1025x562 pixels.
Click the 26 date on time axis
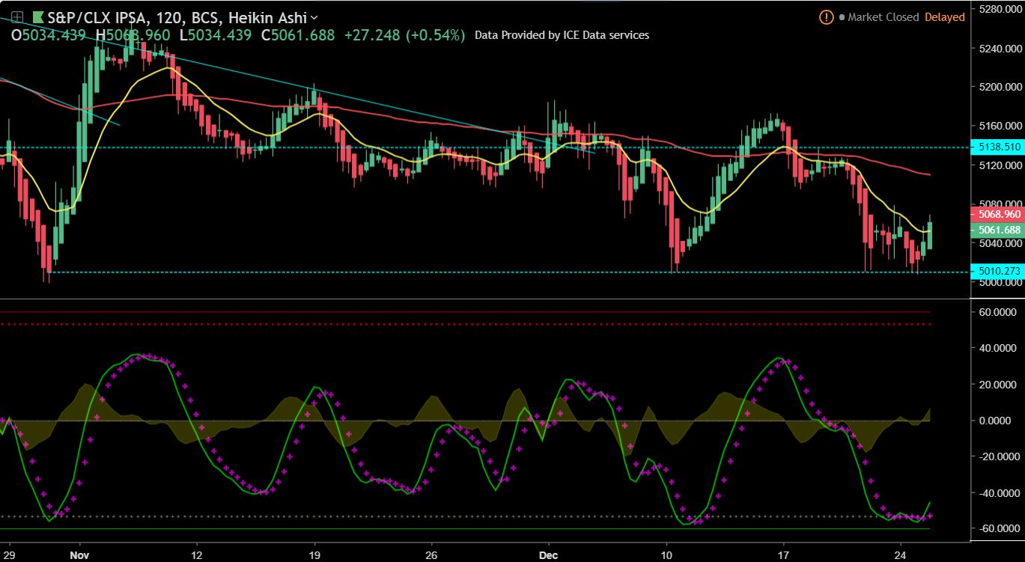coord(431,555)
